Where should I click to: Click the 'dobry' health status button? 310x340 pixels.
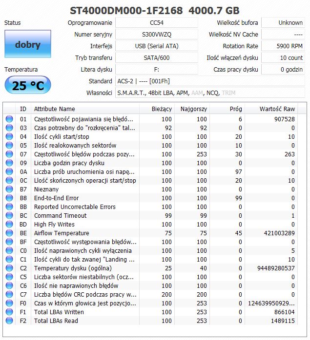[x=27, y=45]
